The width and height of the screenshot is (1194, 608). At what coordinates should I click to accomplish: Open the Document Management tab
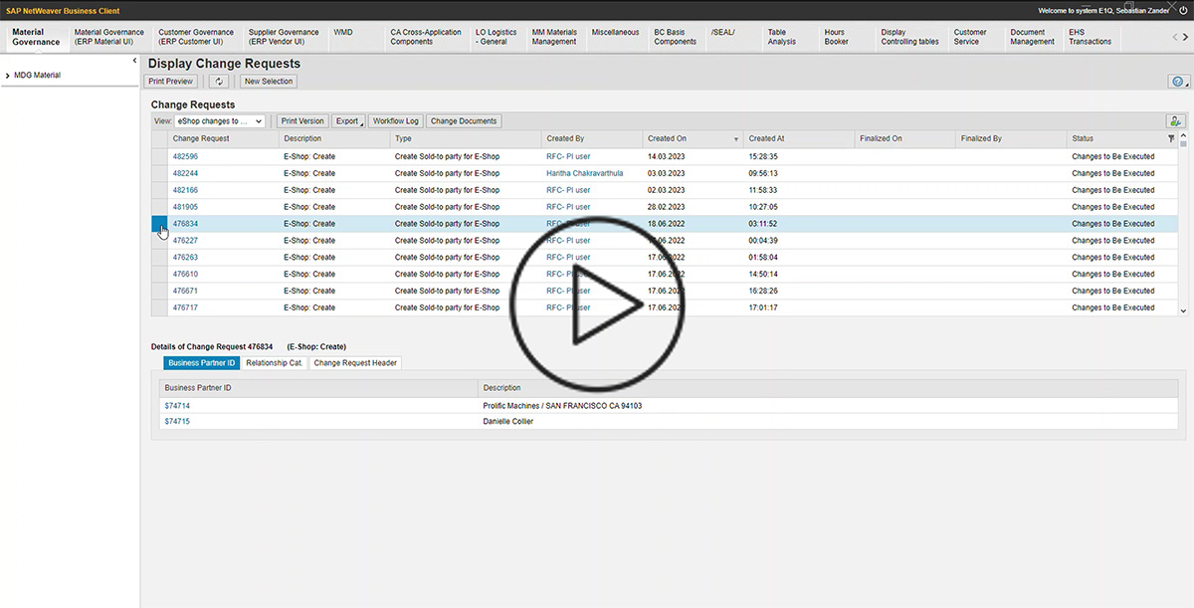(x=1032, y=37)
